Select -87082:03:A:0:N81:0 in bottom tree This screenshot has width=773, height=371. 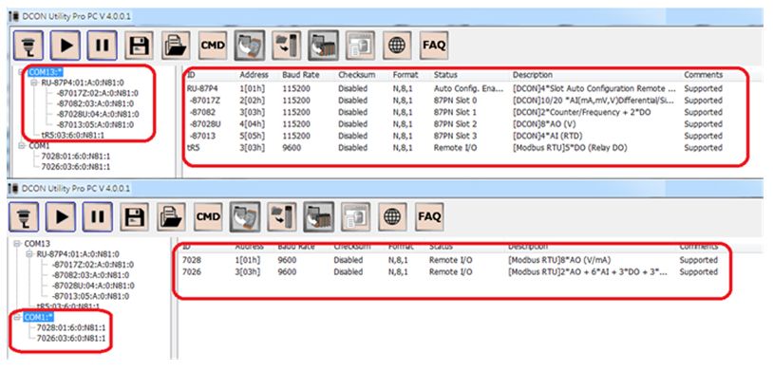coord(91,275)
